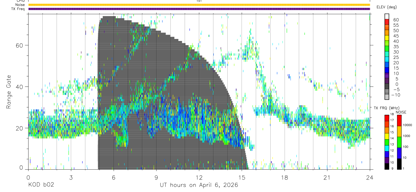Image resolution: width=416 pixels, height=192 pixels.
Task: Click the 'KOD b02' radar label
Action: point(41,185)
